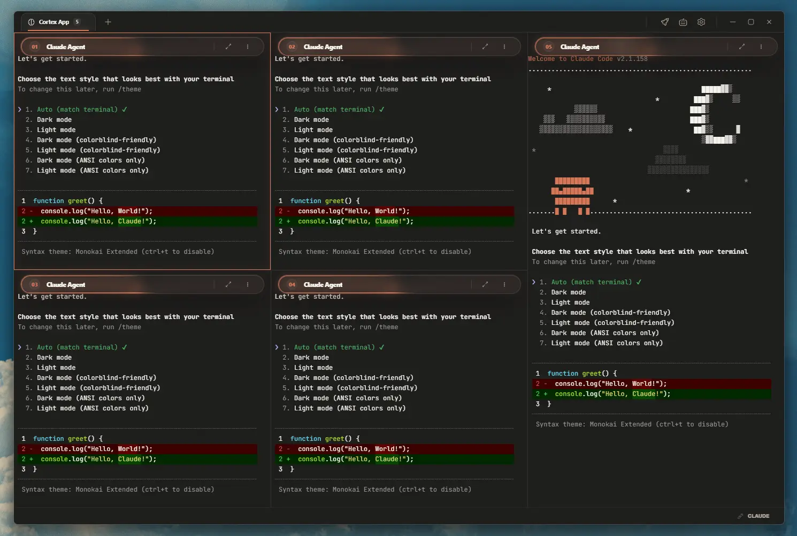The width and height of the screenshot is (797, 536).
Task: Choose 'Auto (match terminal)' in pane 01
Action: pos(77,110)
